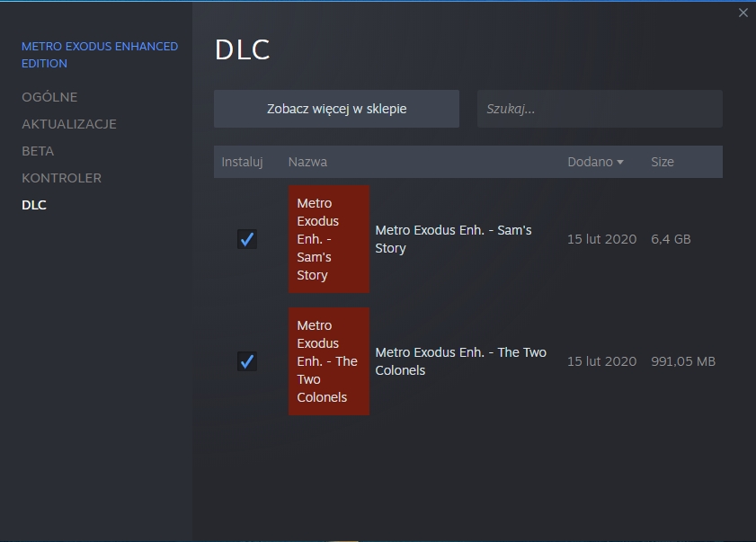
Task: Click Sam's Story date 15 lut 2020
Action: pos(601,239)
